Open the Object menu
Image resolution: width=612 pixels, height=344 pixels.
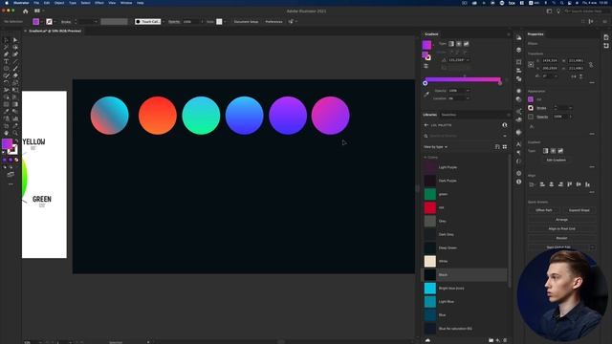tap(59, 3)
